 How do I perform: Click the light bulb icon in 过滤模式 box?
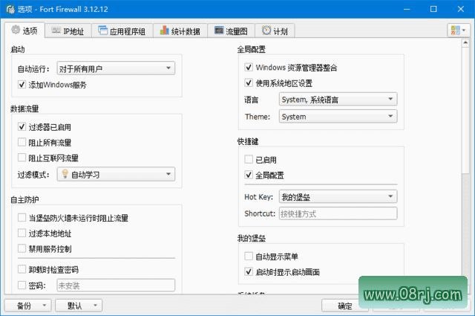pyautogui.click(x=65, y=174)
